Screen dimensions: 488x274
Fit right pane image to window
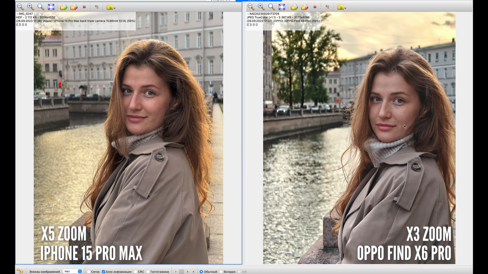(x=282, y=7)
